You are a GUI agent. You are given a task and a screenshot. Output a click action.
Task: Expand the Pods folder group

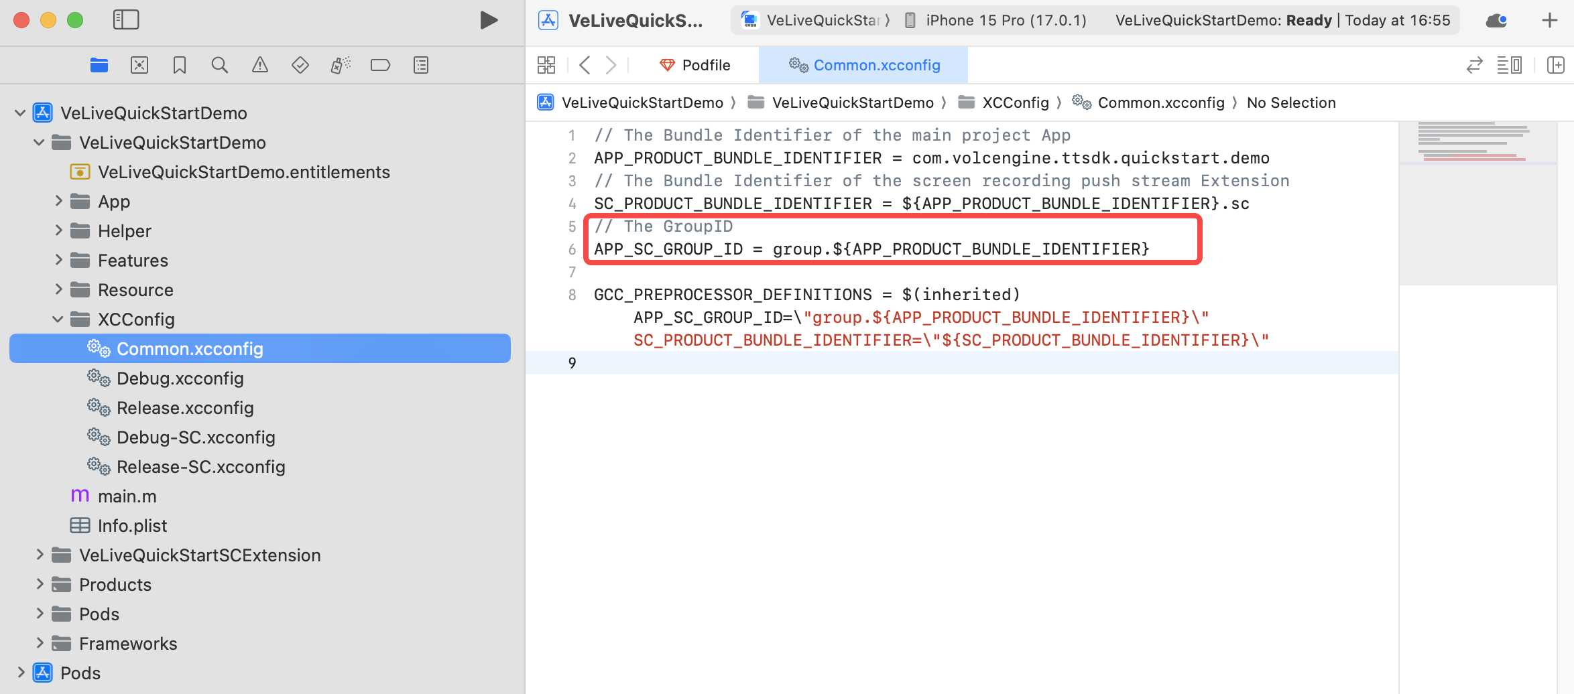tap(40, 614)
